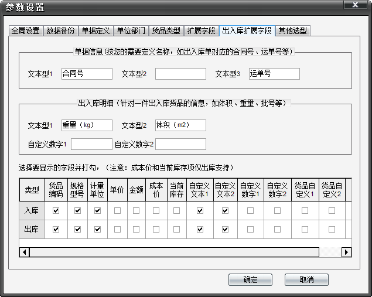Click the 出入库明细 field containing 重量（kg）
This screenshot has height=297, width=372.
tap(87, 125)
